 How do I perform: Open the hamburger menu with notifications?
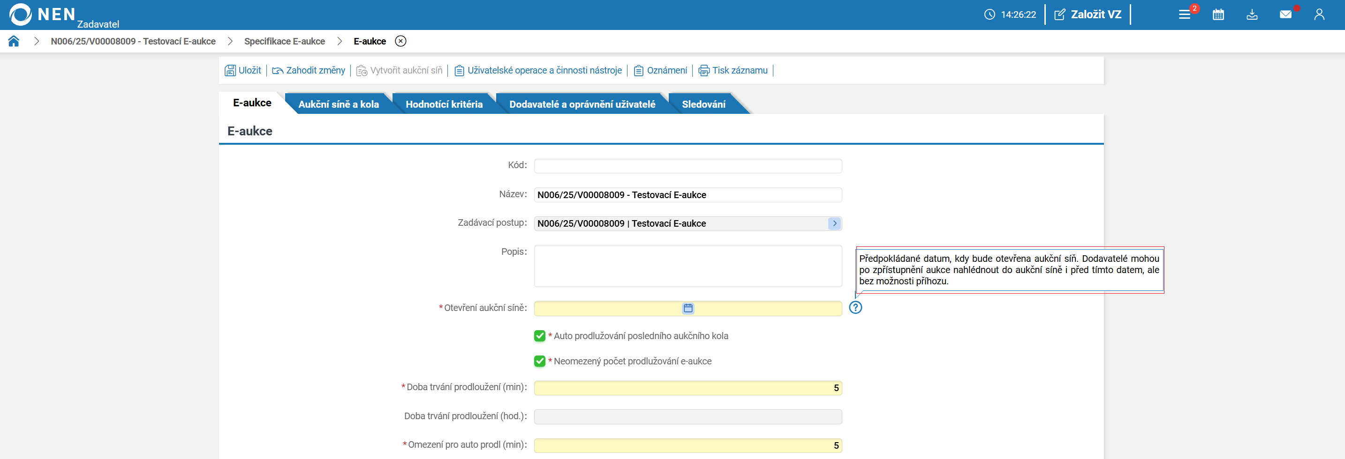pos(1185,15)
